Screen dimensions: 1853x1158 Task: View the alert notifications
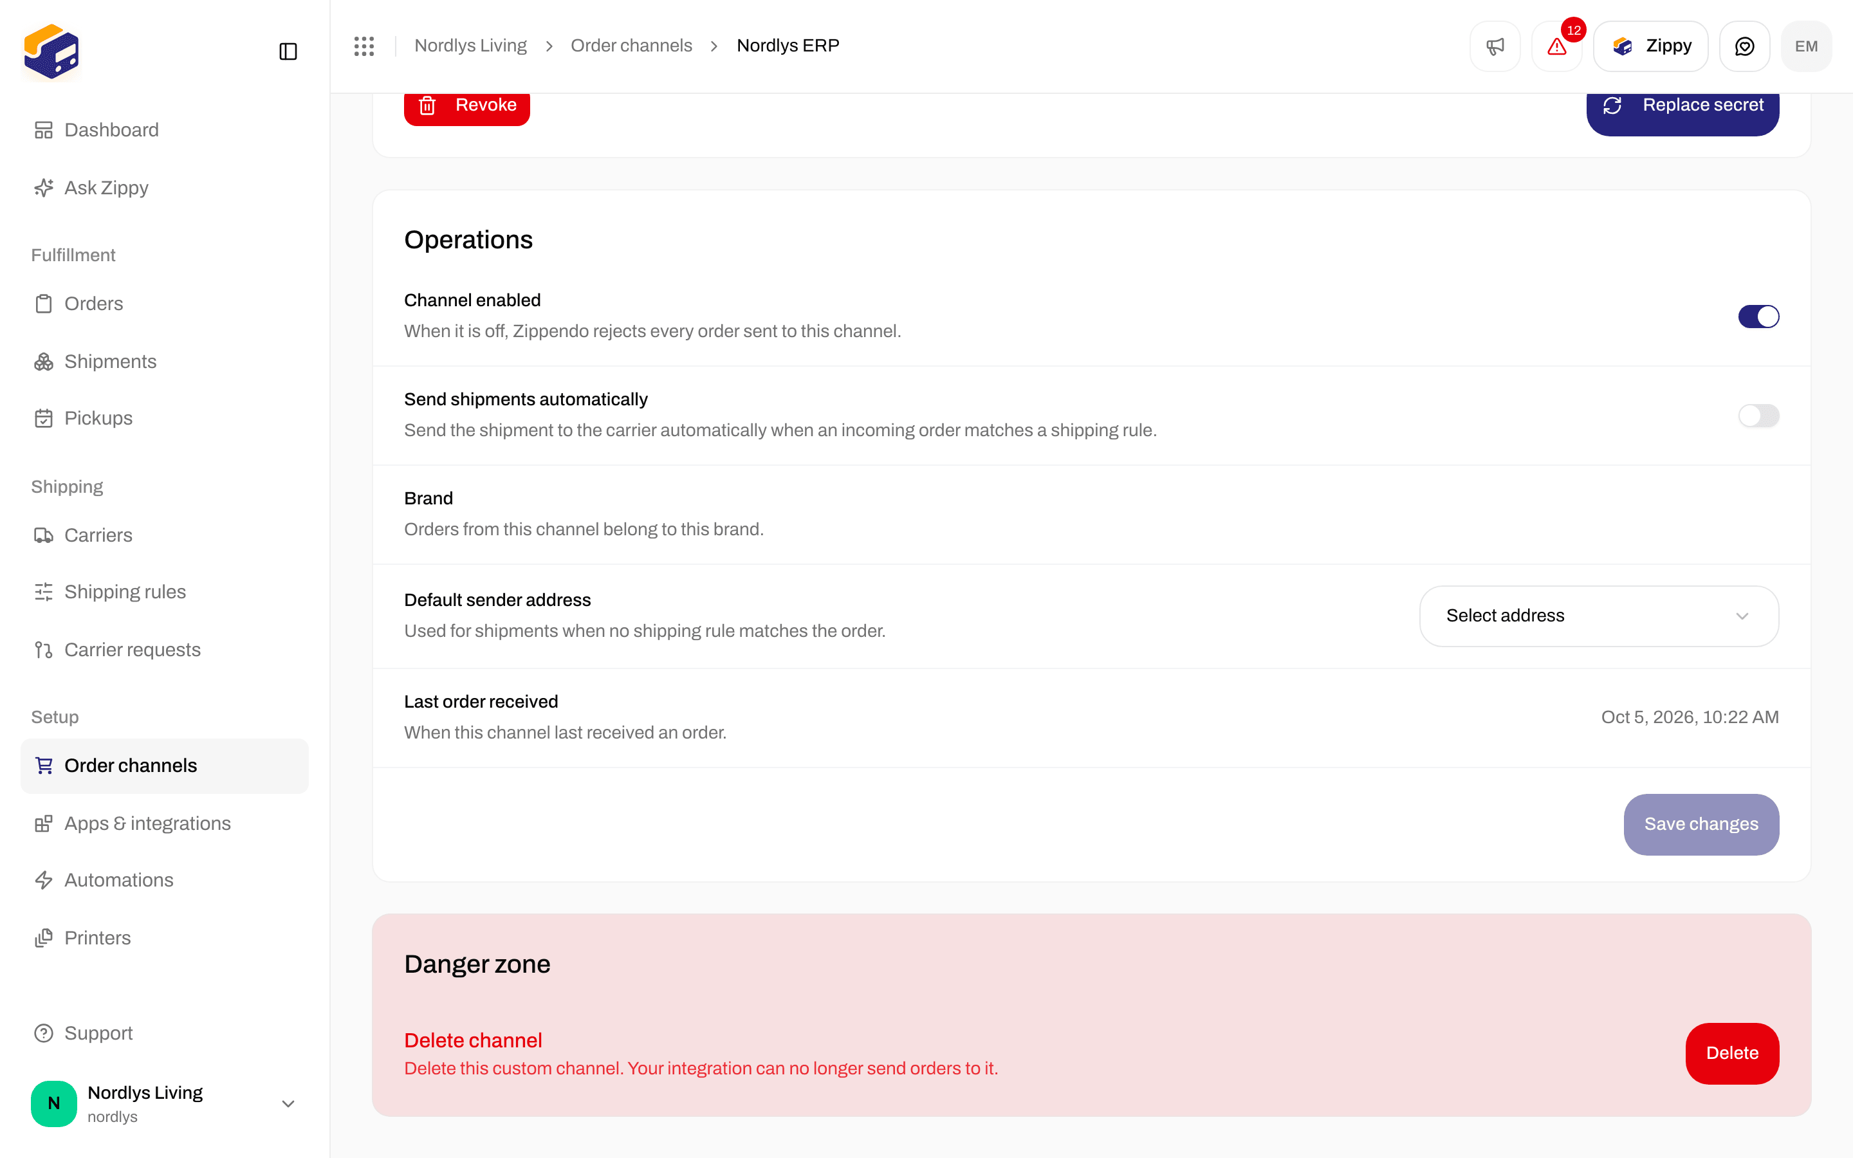point(1556,46)
